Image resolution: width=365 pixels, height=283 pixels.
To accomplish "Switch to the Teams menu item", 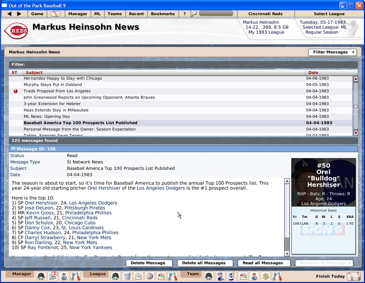I will (x=115, y=13).
